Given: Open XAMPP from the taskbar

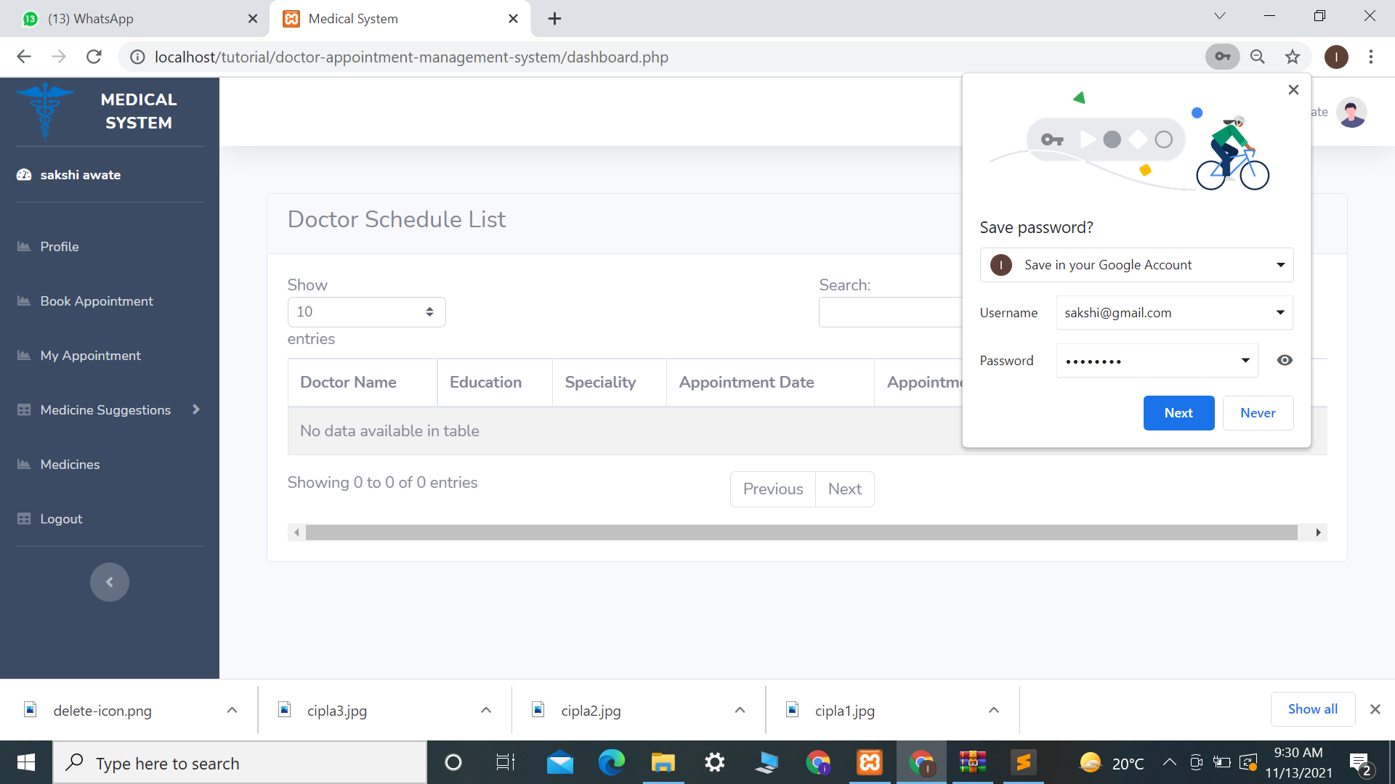Looking at the screenshot, I should tap(870, 762).
